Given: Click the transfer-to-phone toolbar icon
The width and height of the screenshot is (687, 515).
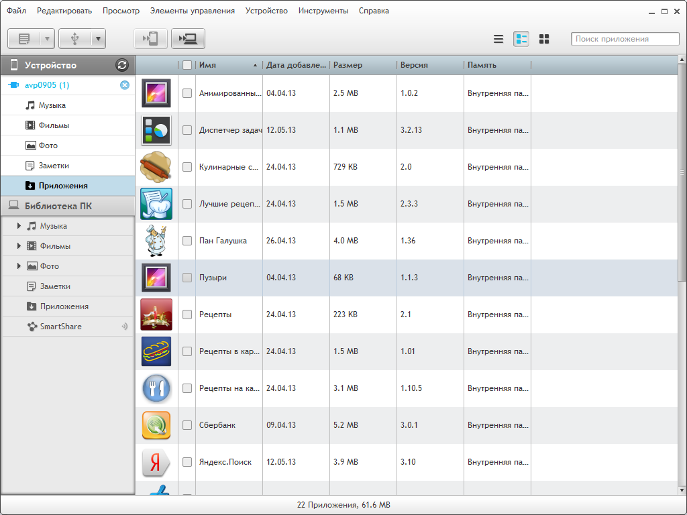Looking at the screenshot, I should click(x=150, y=39).
